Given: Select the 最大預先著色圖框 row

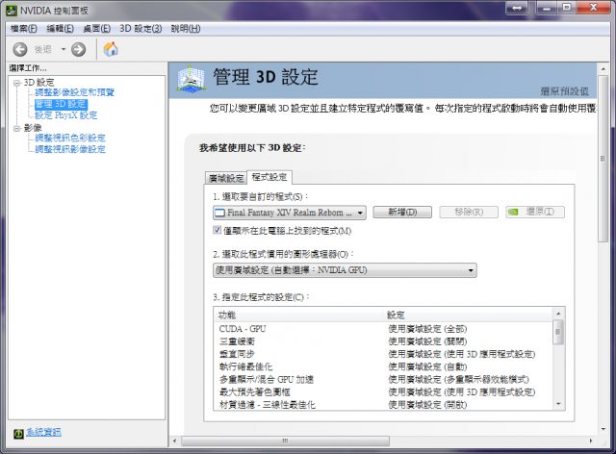Looking at the screenshot, I should coord(383,391).
